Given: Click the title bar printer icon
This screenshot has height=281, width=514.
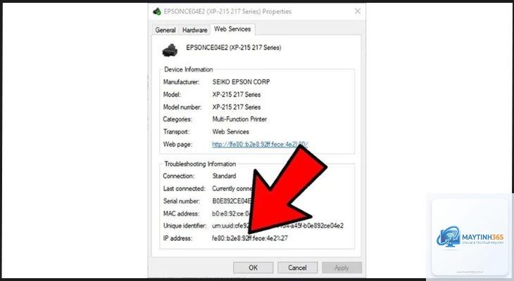Looking at the screenshot, I should click(x=157, y=11).
